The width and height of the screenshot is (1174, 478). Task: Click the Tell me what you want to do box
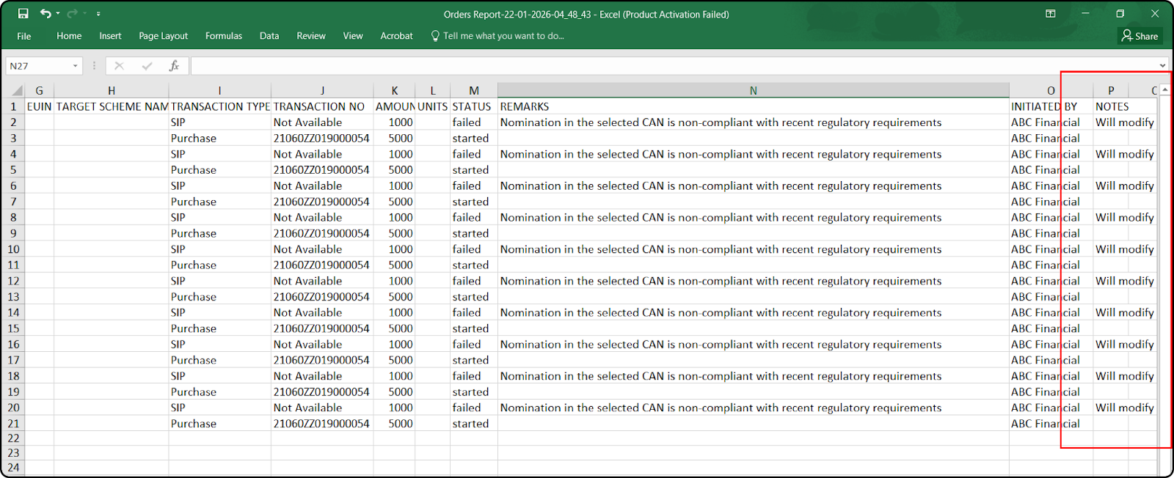tap(498, 36)
